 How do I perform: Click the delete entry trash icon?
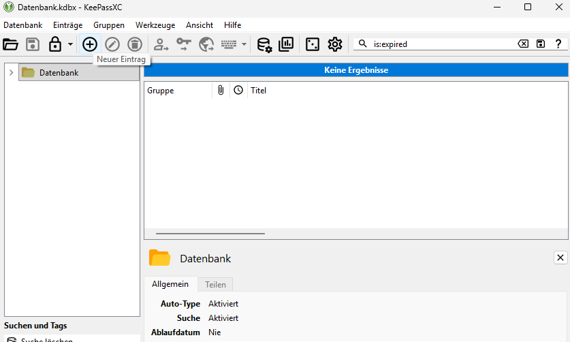[x=135, y=44]
